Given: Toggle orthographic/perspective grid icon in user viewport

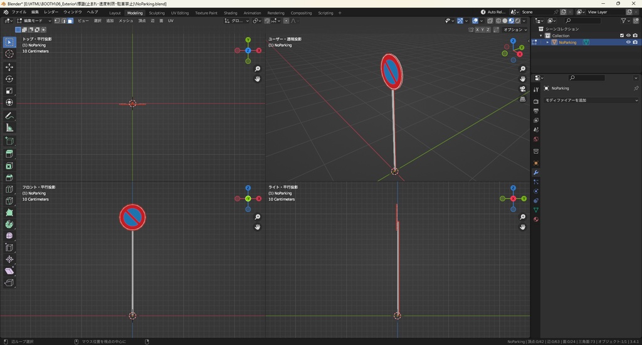Looking at the screenshot, I should pos(522,99).
